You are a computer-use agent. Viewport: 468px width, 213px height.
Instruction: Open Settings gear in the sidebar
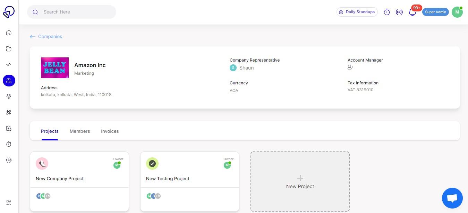[9, 160]
